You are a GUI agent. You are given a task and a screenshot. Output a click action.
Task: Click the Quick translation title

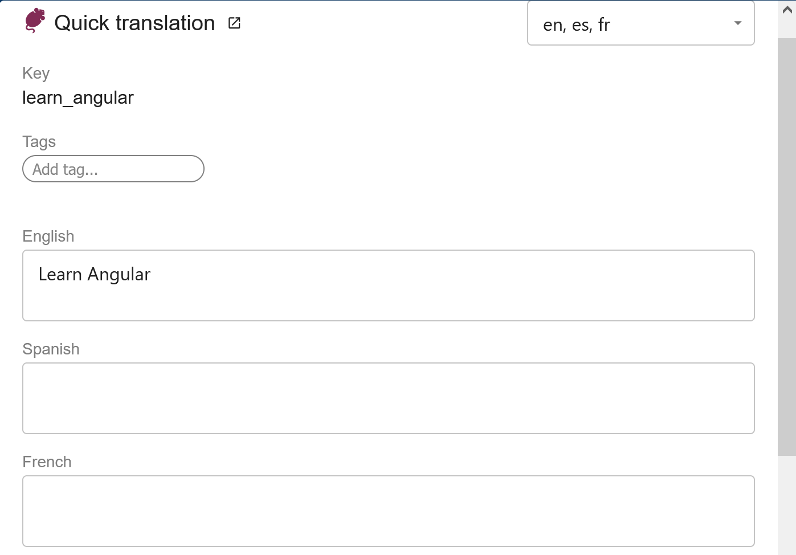pos(134,23)
